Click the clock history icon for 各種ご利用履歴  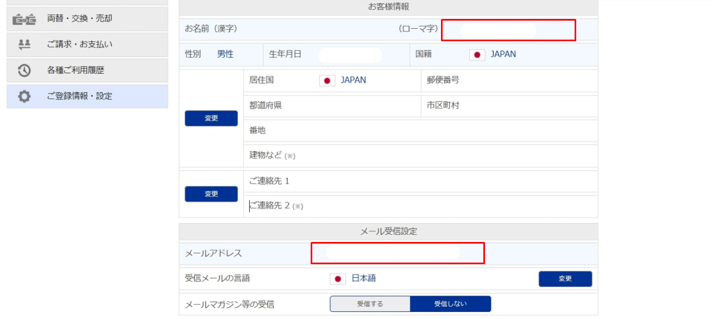click(24, 70)
